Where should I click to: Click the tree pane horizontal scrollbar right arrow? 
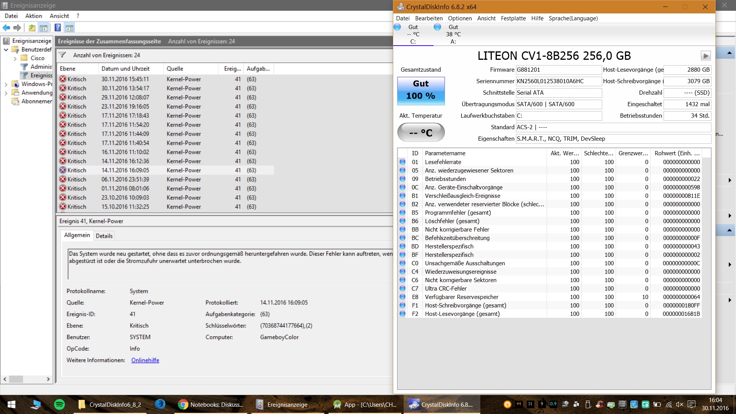(x=48, y=379)
